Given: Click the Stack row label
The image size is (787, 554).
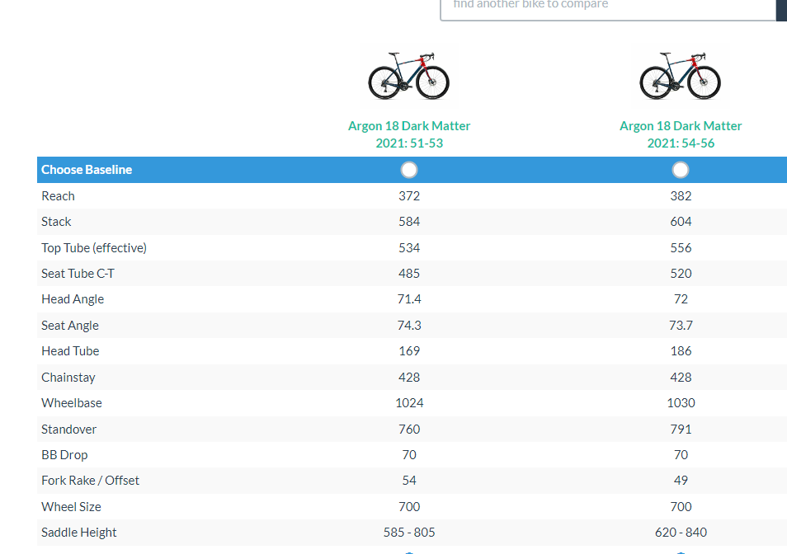Looking at the screenshot, I should tap(57, 222).
